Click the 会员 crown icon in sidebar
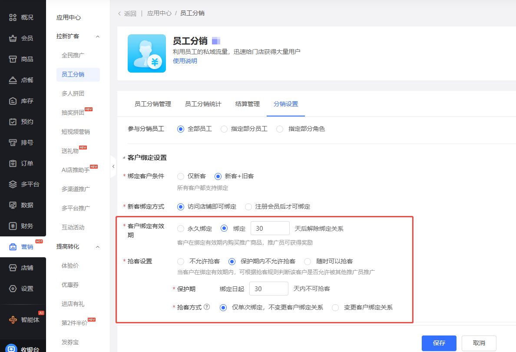 (13, 38)
